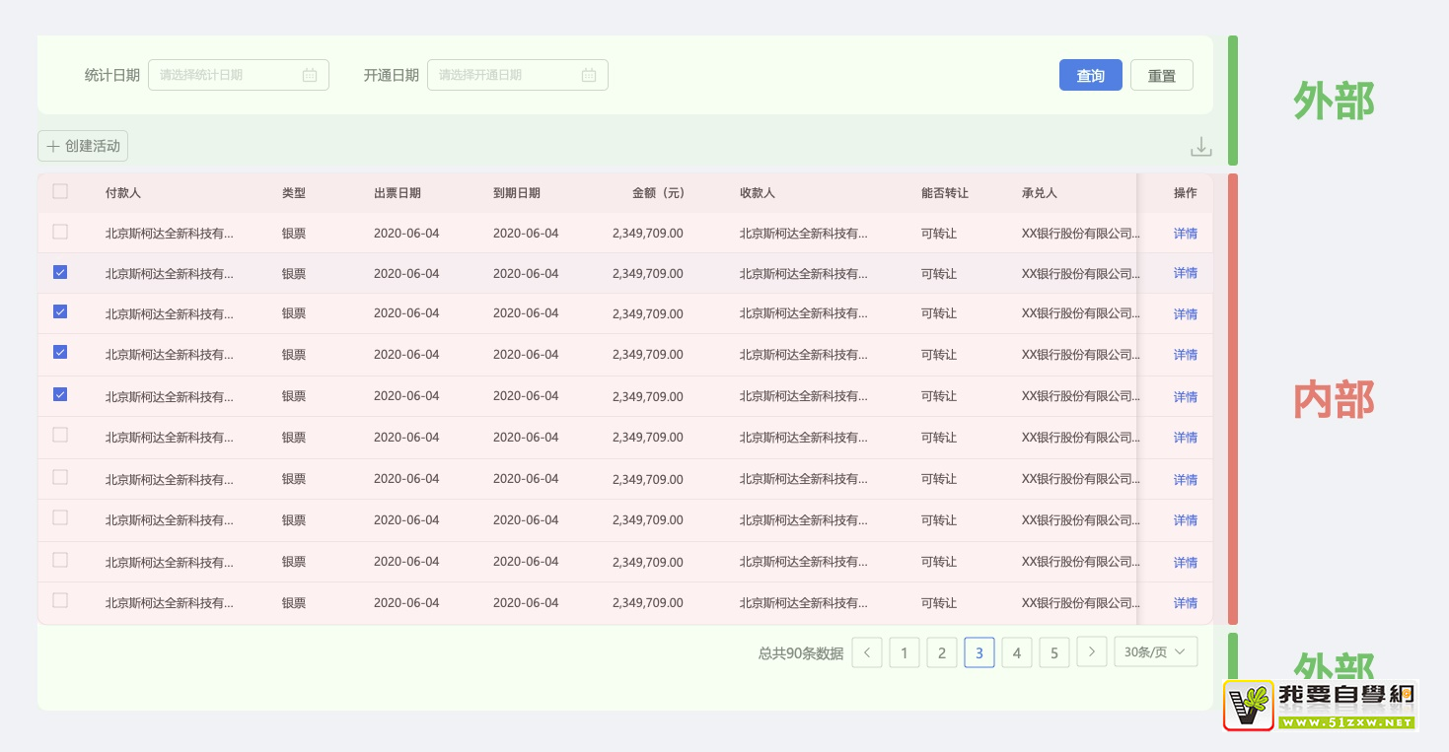This screenshot has height=752, width=1449.
Task: Go to the previous page with left arrow
Action: pos(867,652)
